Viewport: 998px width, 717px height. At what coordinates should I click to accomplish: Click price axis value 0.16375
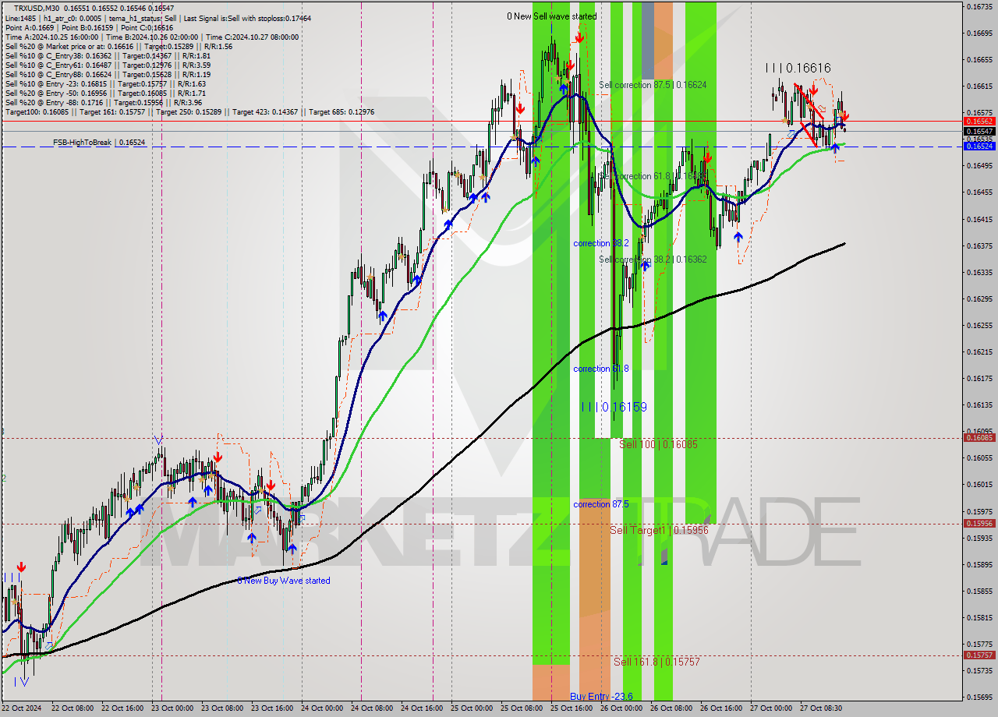979,246
